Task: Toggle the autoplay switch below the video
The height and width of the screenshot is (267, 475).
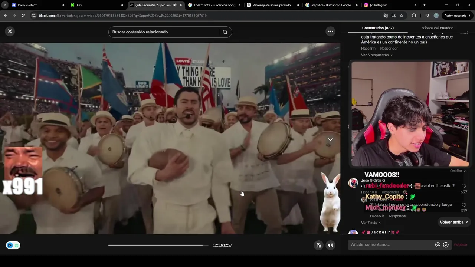Action: tap(13, 245)
